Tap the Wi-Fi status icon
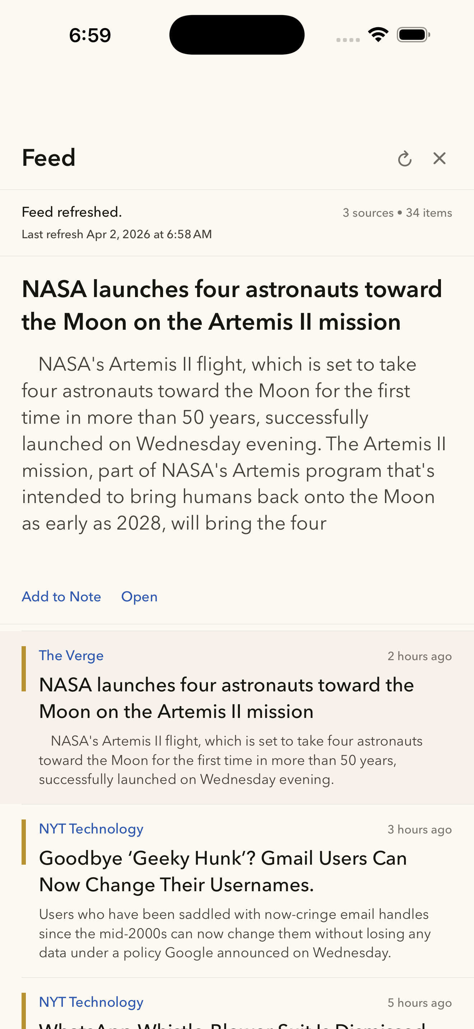474x1029 pixels. coord(378,35)
